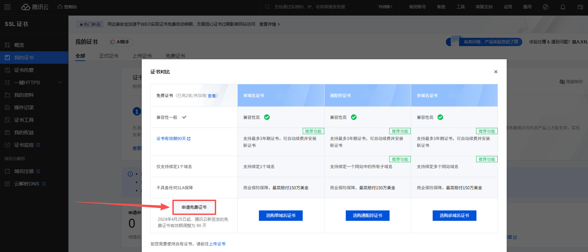This screenshot has height=252, width=588.
Task: Click the 证书工具 sidebar item
Action: coord(24,120)
